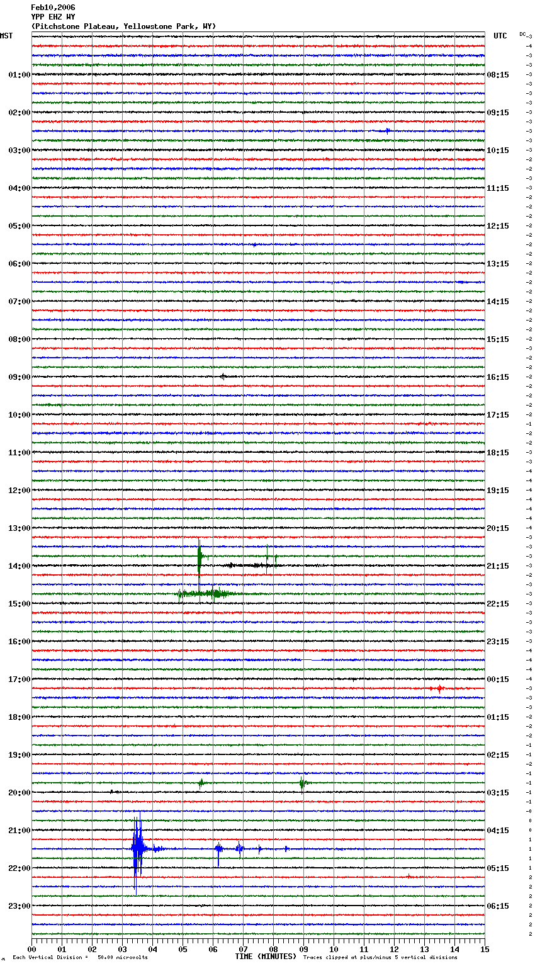Select the 05:00 MST time label

20,226
